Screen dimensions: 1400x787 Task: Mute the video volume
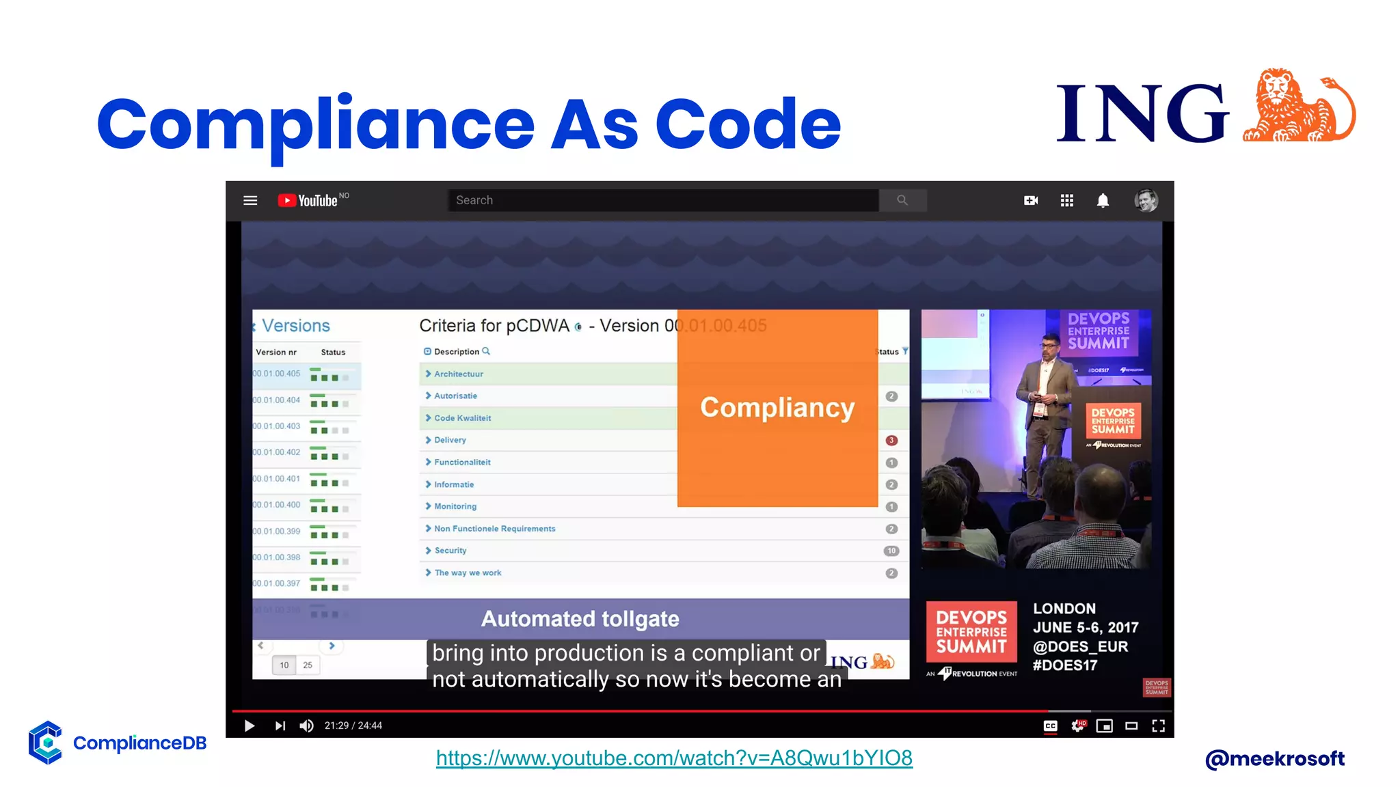307,726
